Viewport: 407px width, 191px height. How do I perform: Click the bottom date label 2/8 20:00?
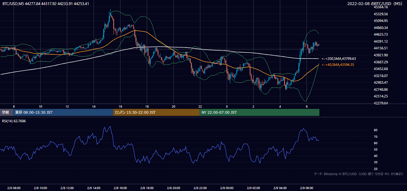pyautogui.click(x=174, y=188)
